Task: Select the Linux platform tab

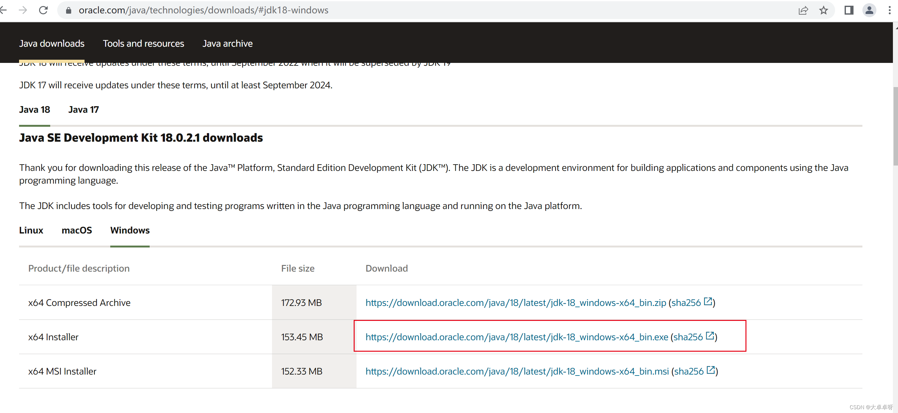Action: (31, 230)
